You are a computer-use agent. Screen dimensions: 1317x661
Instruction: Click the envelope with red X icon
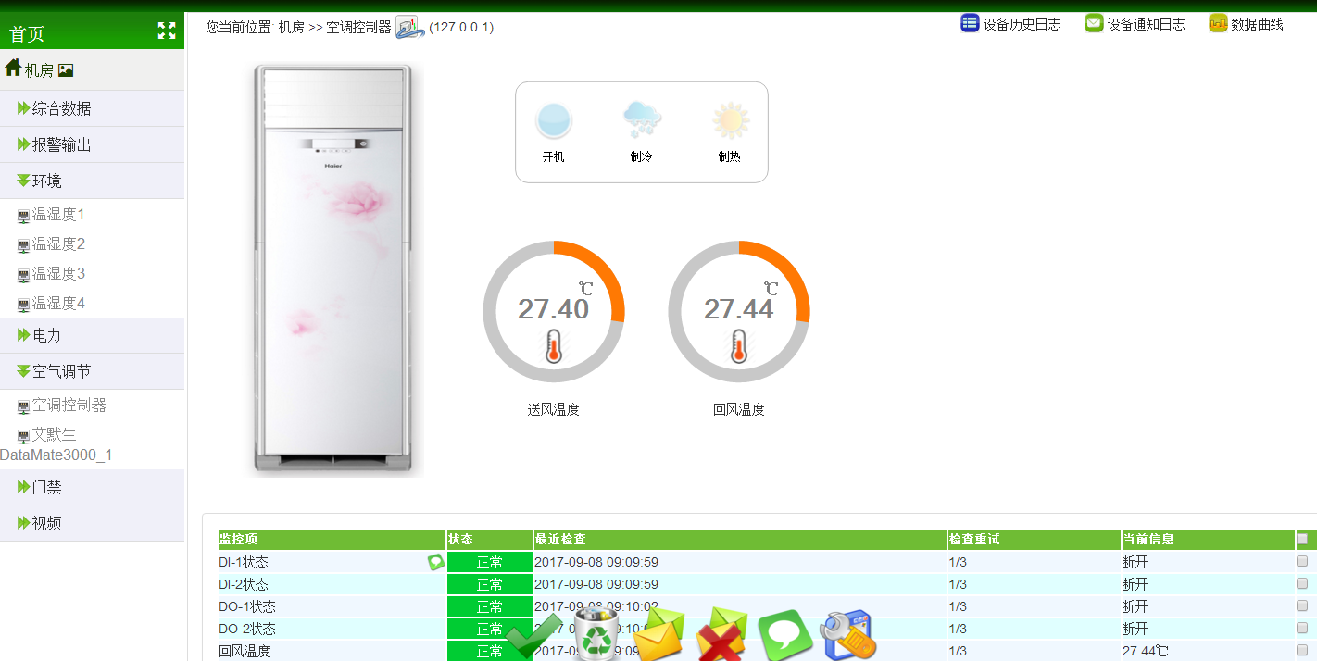pos(722,634)
